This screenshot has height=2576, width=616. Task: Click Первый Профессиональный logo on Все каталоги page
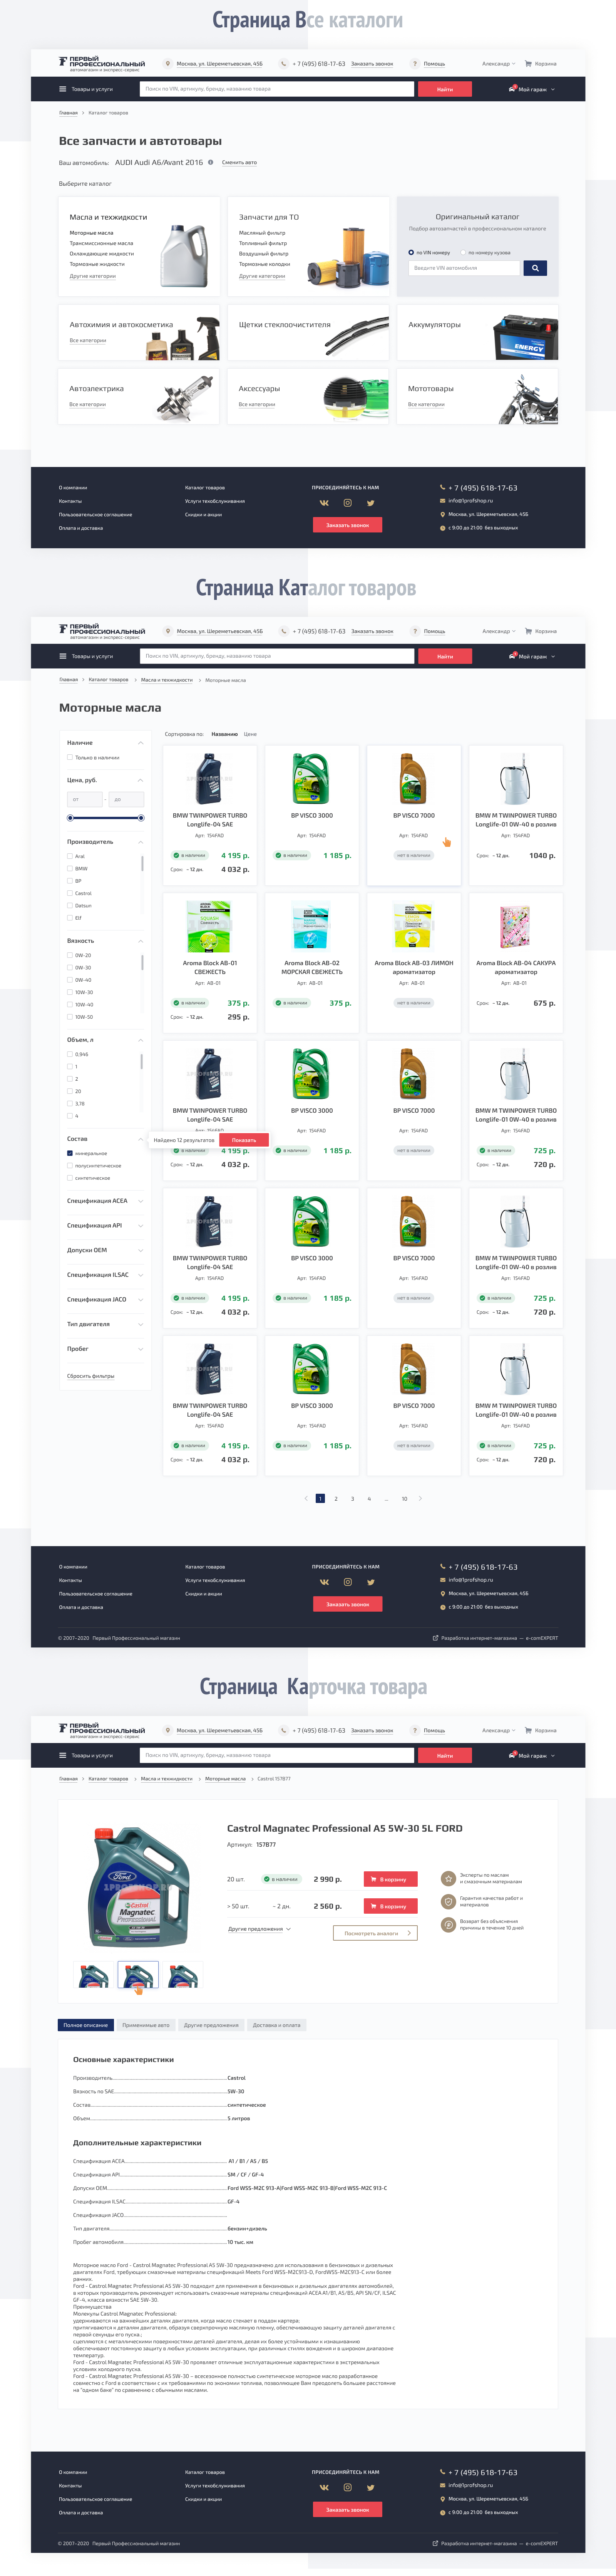(x=102, y=64)
